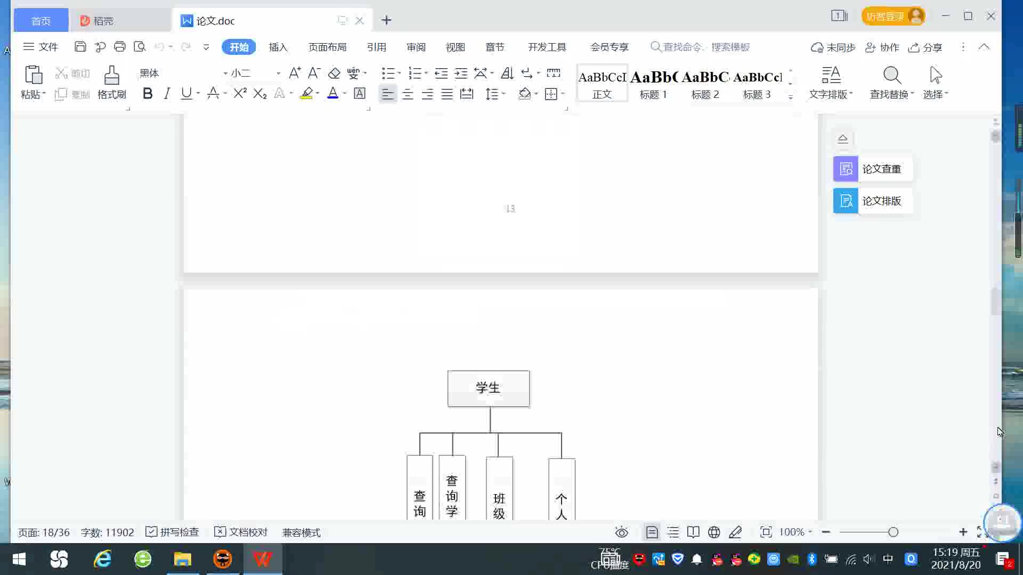This screenshot has width=1023, height=575.
Task: Open the zoom percentage 100% dropdown
Action: 795,532
